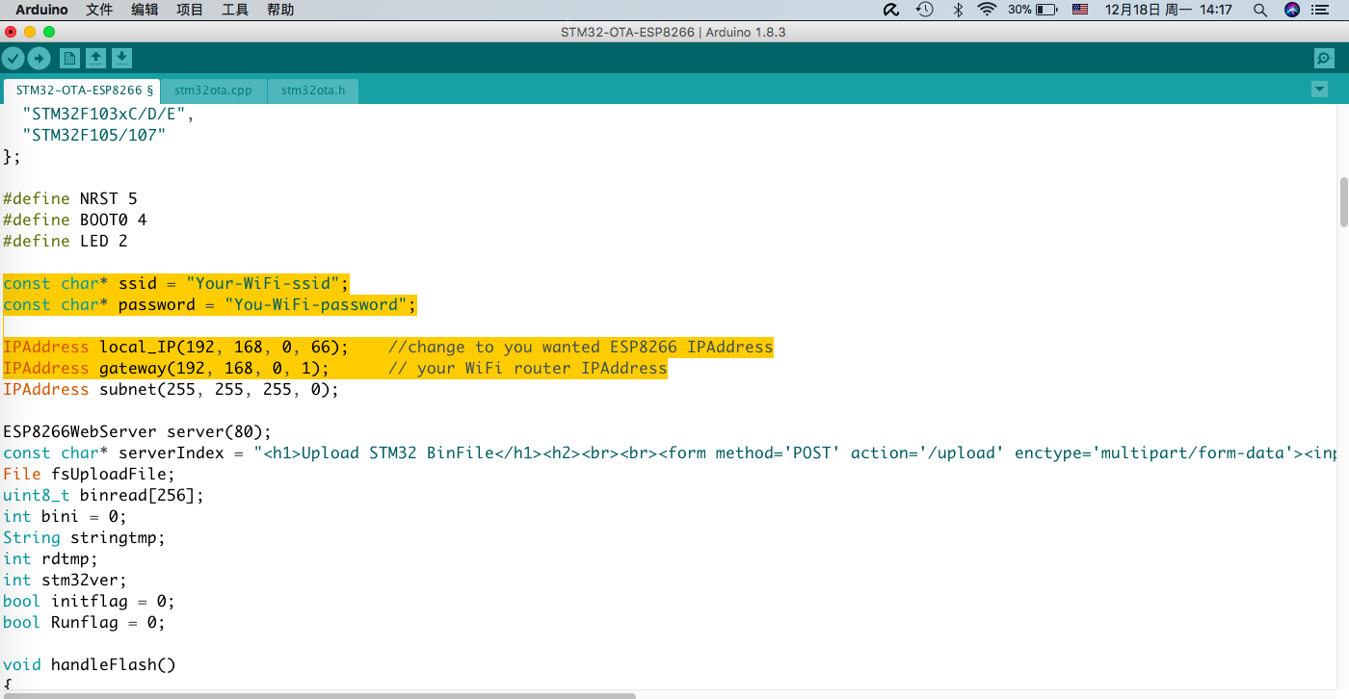Click the gateway(192, 168, 0, 1) declaration
The width and height of the screenshot is (1349, 699).
(167, 368)
